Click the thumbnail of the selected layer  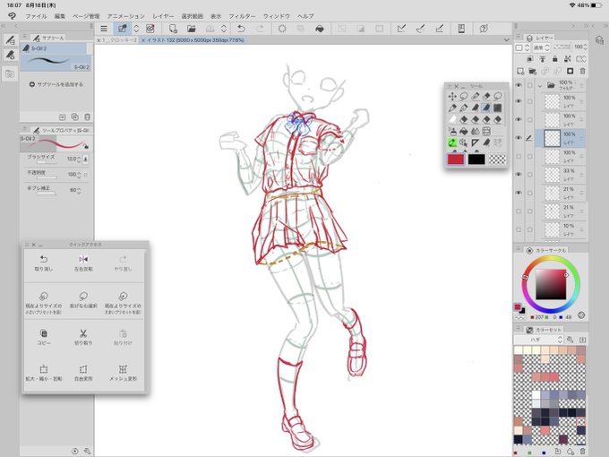[x=552, y=138]
